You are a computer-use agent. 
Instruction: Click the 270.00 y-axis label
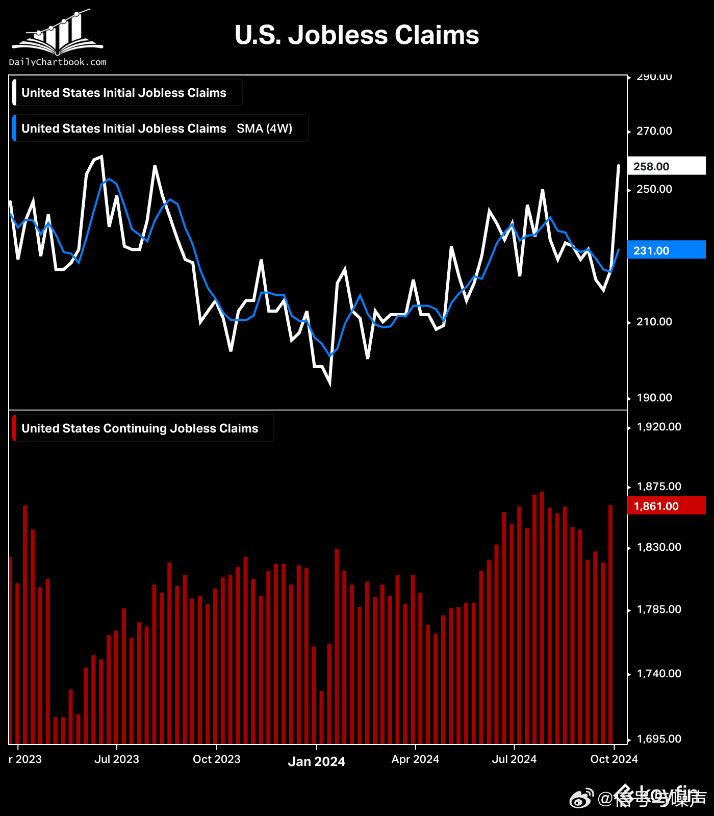pos(654,131)
